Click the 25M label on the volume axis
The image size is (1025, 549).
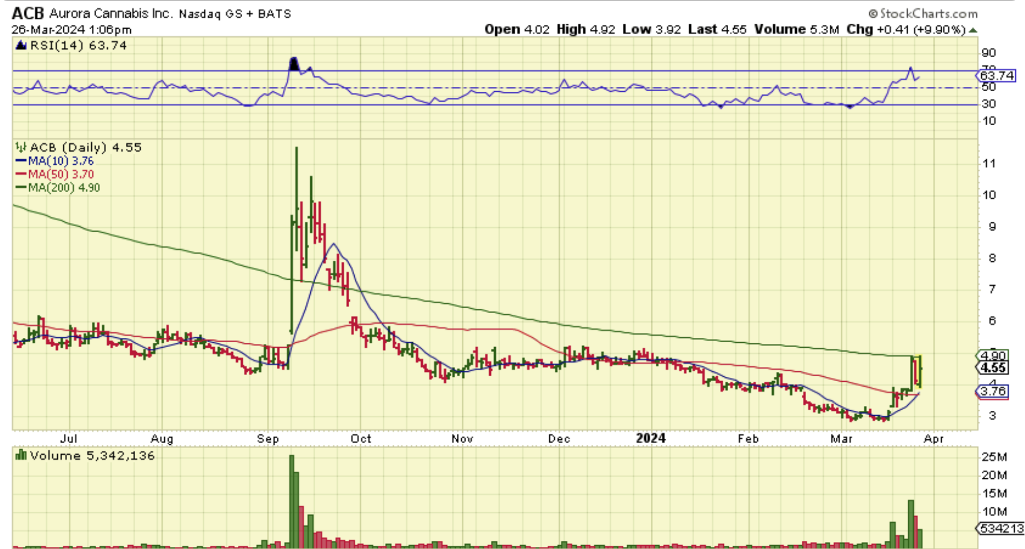(994, 457)
